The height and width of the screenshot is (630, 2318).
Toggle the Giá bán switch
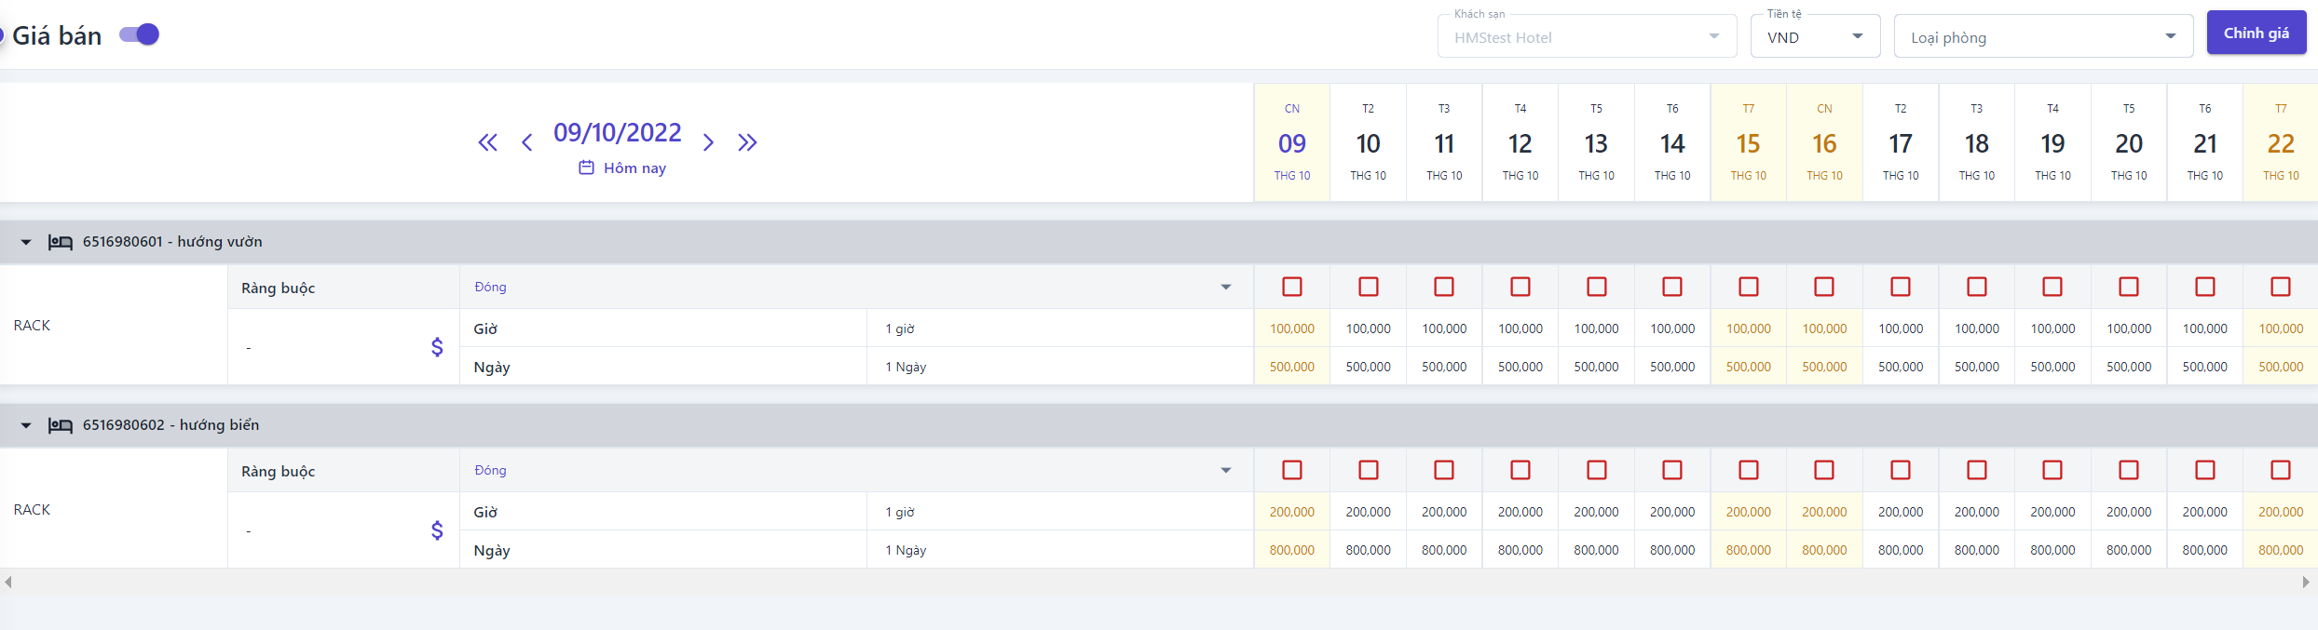(140, 35)
